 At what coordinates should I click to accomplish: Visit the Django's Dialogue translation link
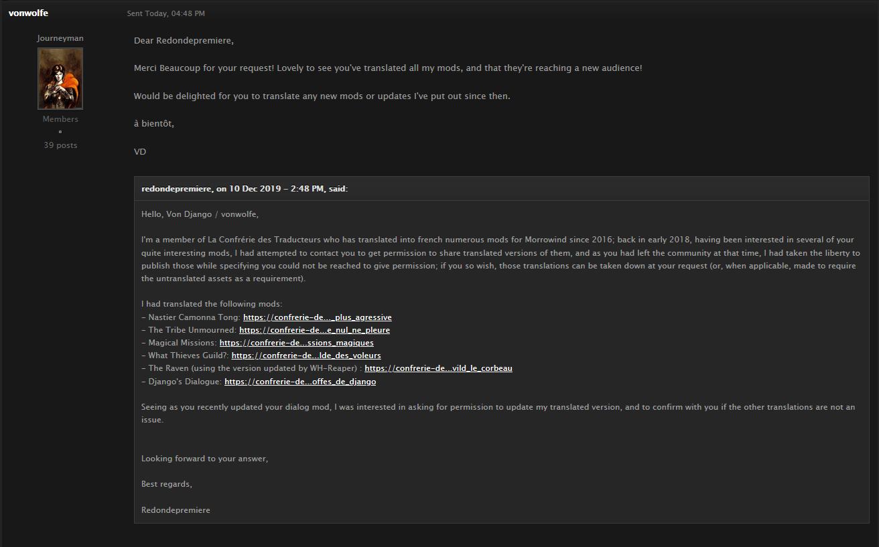tap(300, 382)
